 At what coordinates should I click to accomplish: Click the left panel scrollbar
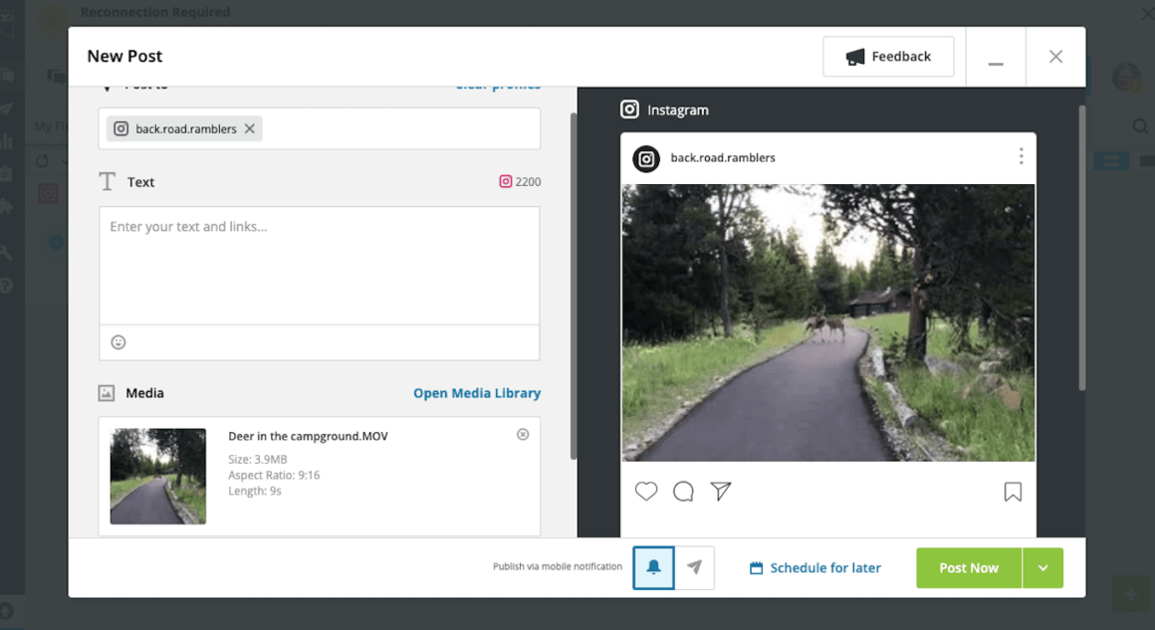point(574,287)
